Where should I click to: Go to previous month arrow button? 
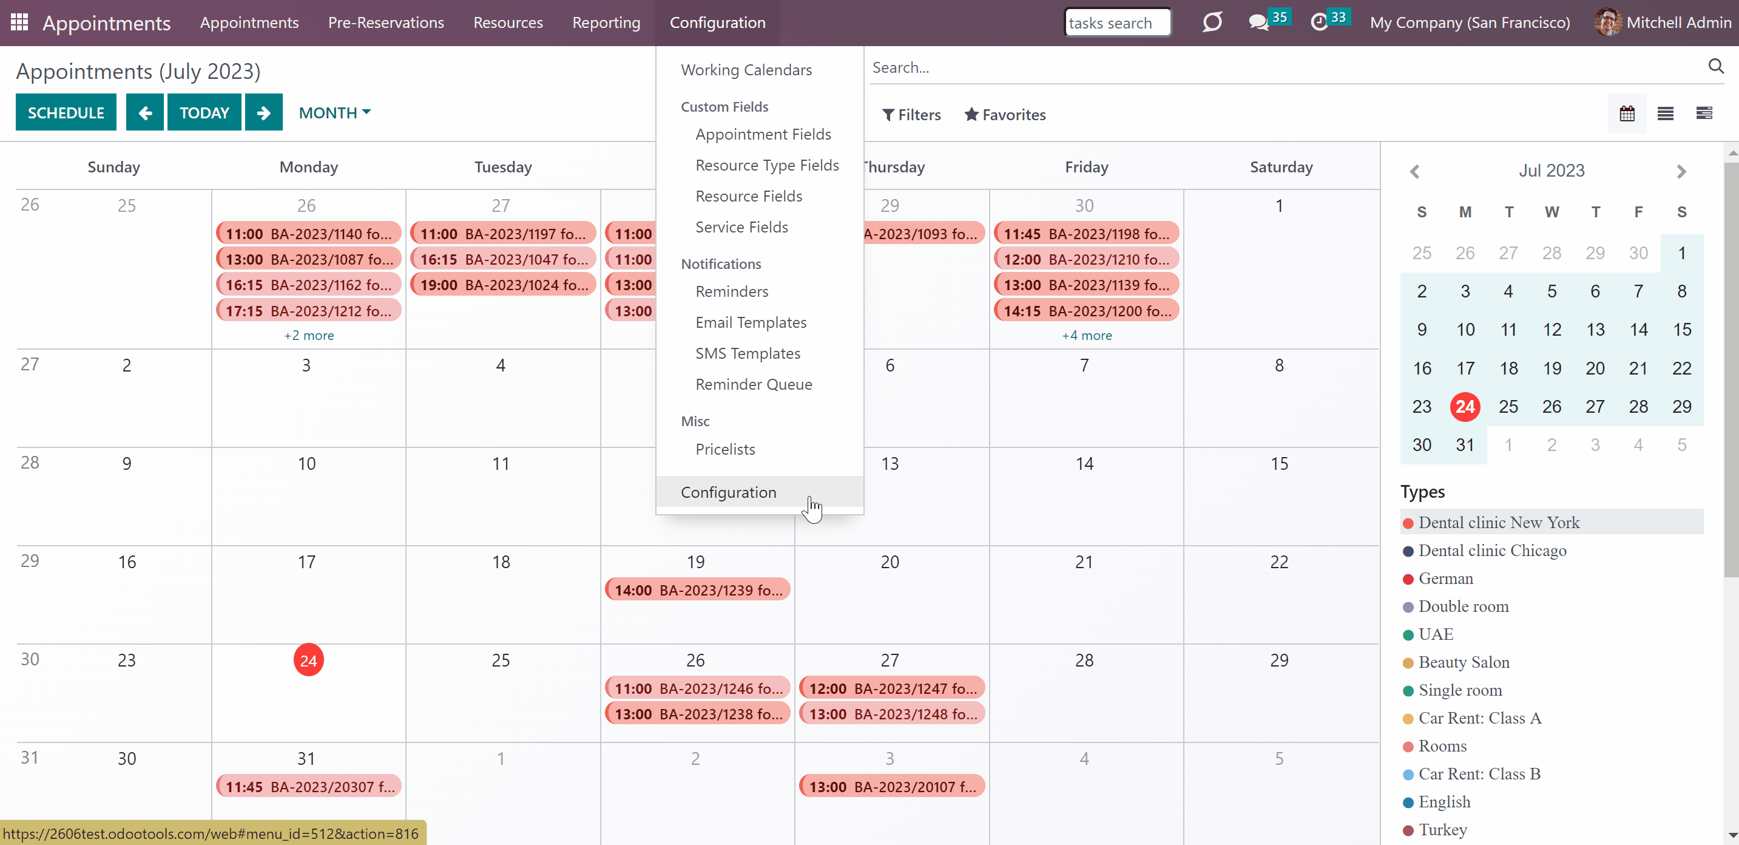click(x=144, y=112)
